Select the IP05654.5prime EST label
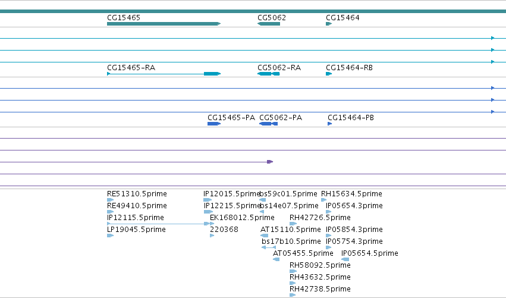 pyautogui.click(x=369, y=253)
